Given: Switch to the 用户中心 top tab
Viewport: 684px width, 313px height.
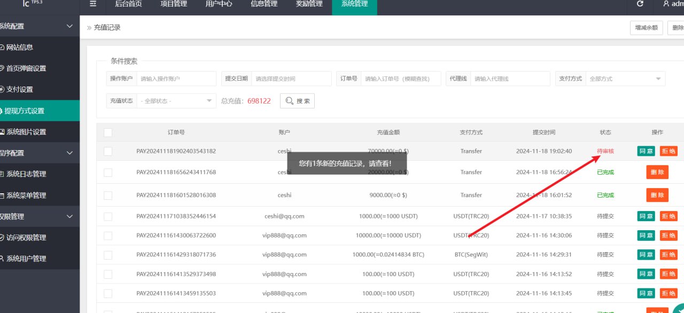Looking at the screenshot, I should (x=219, y=4).
